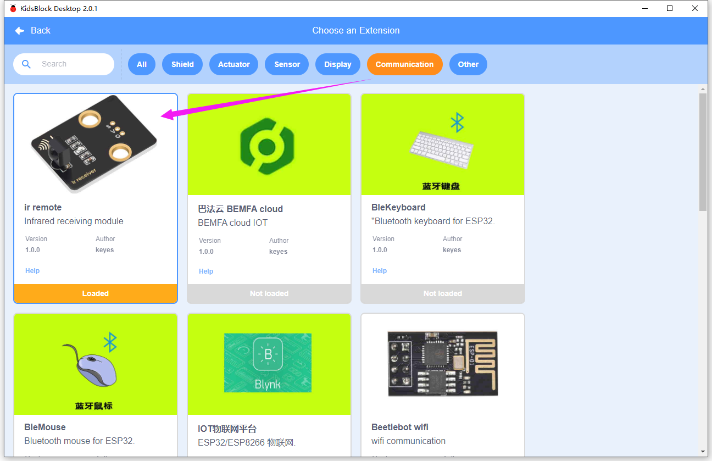Click the '巴法云 BEMFA cloud' title
This screenshot has height=461, width=712.
240,209
